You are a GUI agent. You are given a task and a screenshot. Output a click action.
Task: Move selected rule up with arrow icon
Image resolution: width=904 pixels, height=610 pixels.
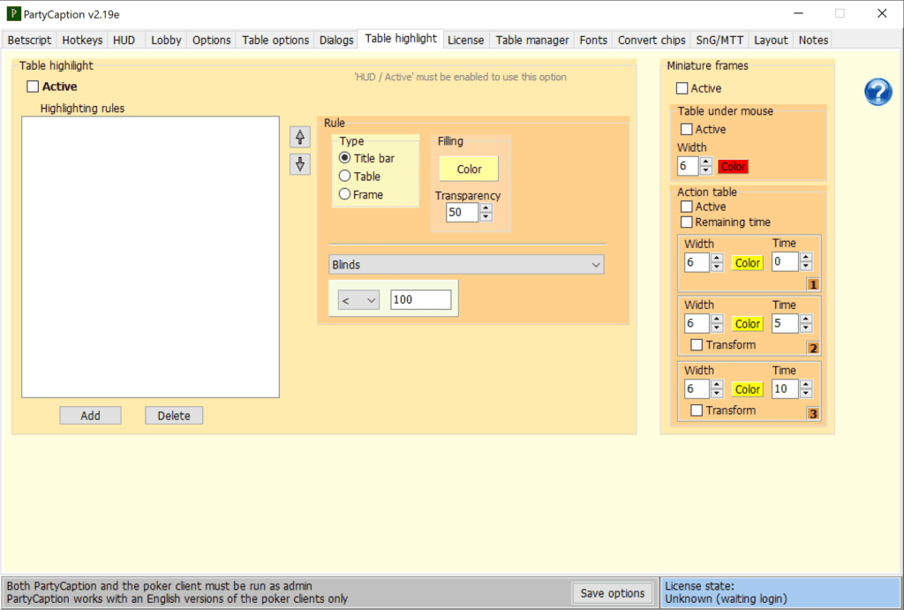tap(300, 137)
